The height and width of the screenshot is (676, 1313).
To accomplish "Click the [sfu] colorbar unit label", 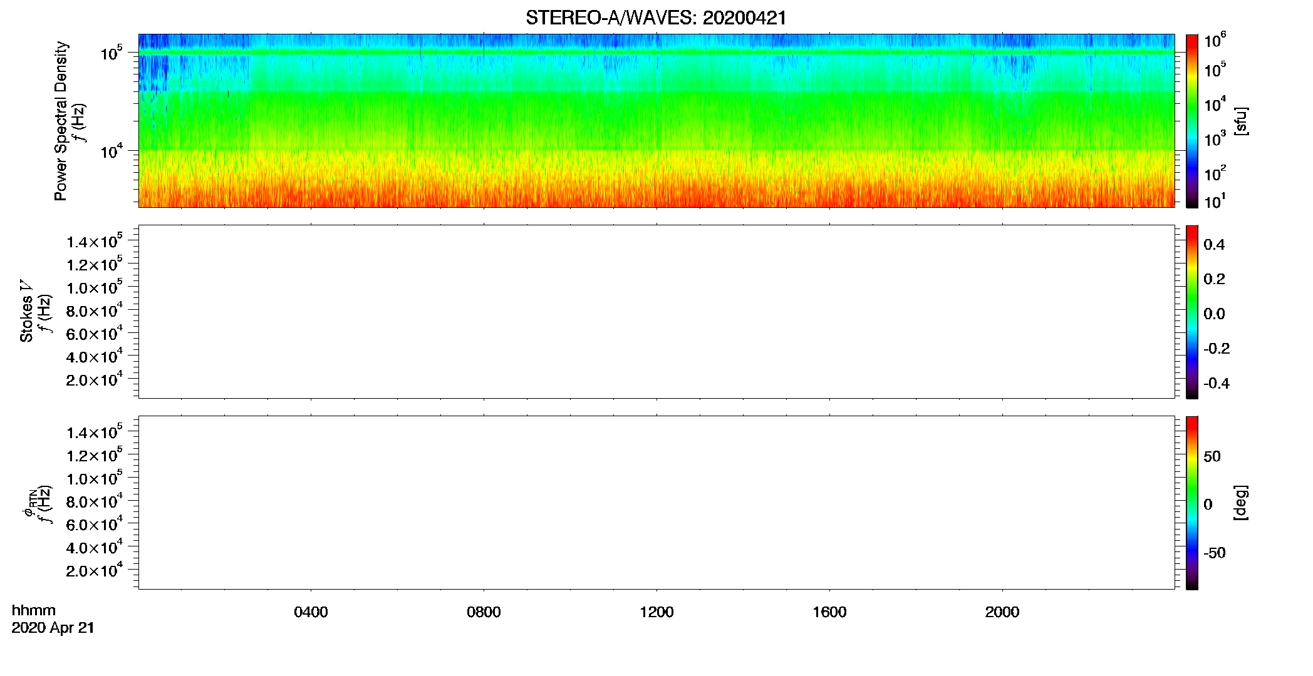I will click(x=1241, y=121).
